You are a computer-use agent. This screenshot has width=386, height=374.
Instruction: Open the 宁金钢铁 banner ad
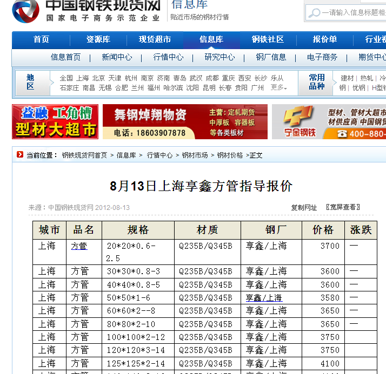(x=329, y=121)
